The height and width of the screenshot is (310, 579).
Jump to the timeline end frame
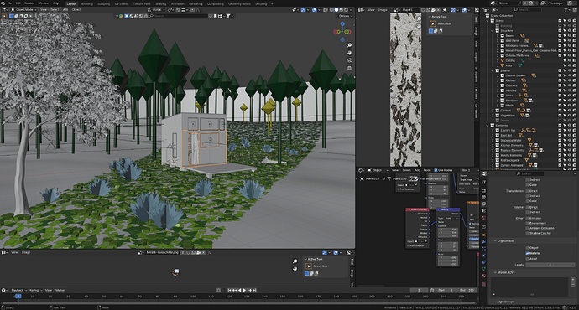(254, 290)
